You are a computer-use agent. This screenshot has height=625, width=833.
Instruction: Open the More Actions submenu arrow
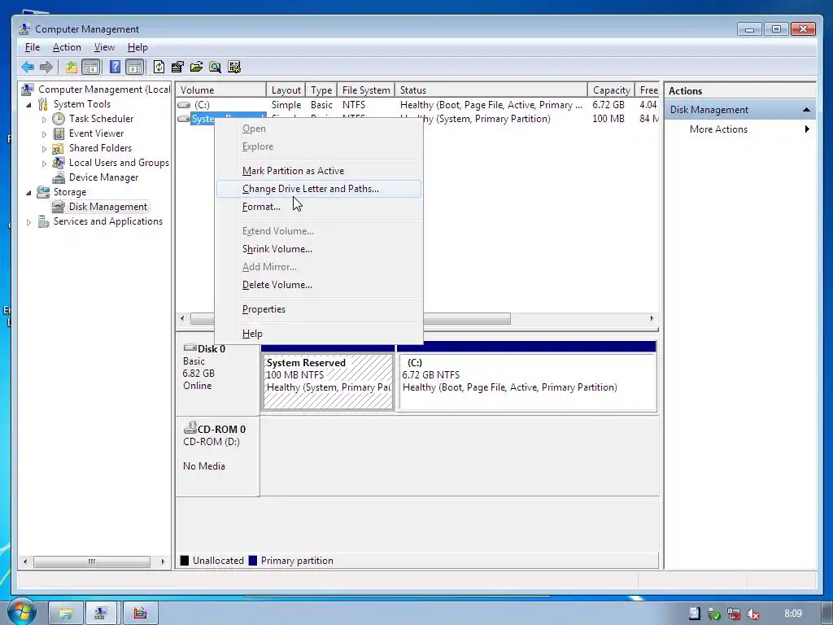click(807, 129)
